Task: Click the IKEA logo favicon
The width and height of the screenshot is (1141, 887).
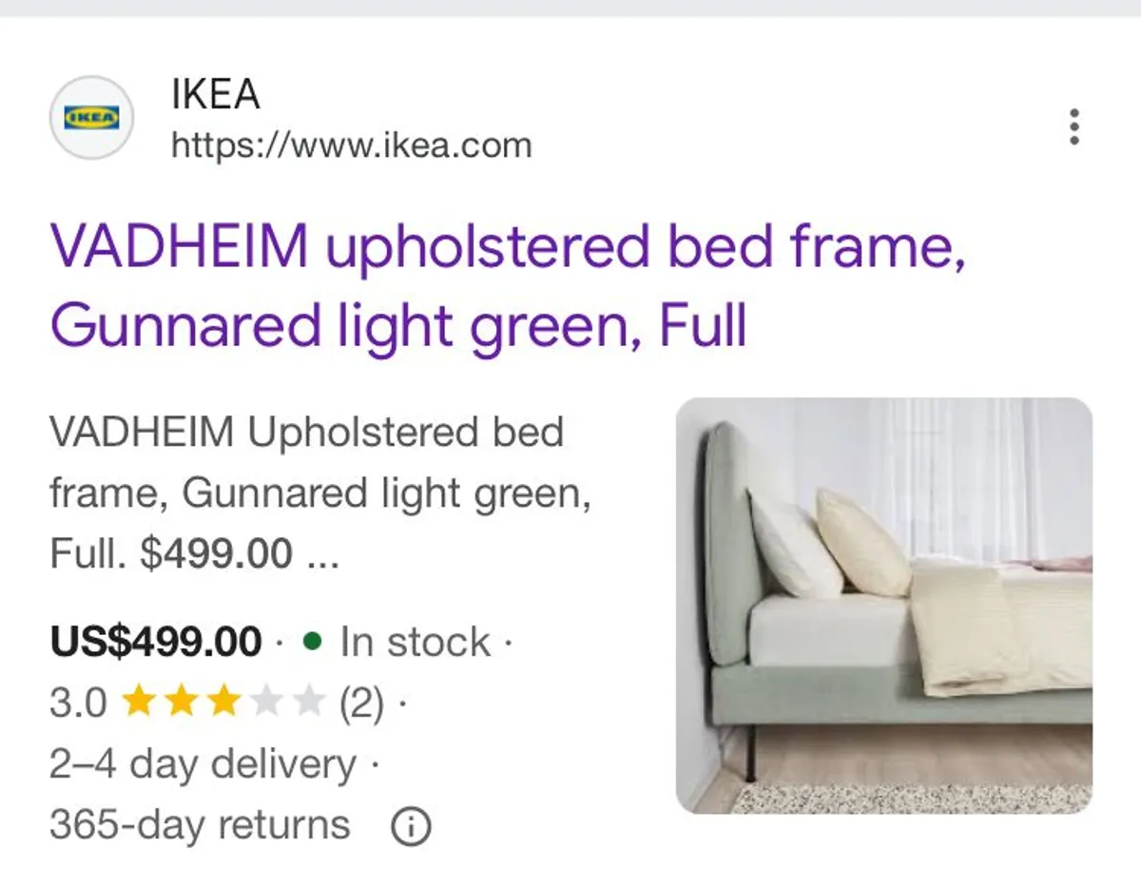Action: [92, 117]
